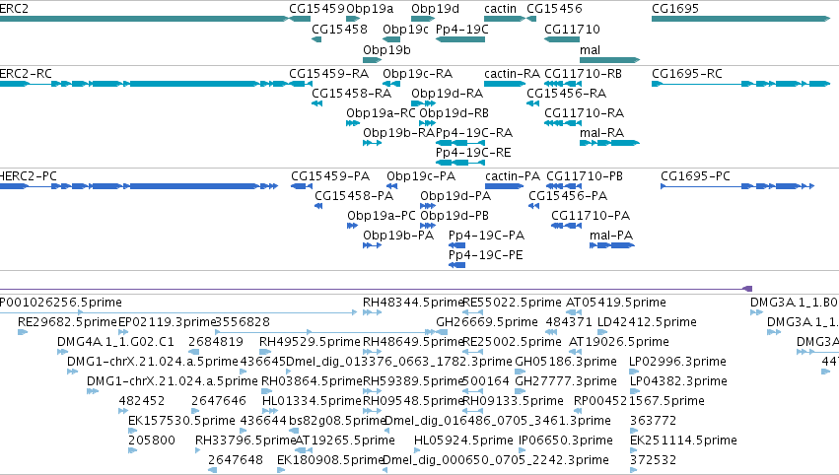Image resolution: width=839 pixels, height=475 pixels.
Task: Select transcript CG11710-RA
Action: [585, 113]
